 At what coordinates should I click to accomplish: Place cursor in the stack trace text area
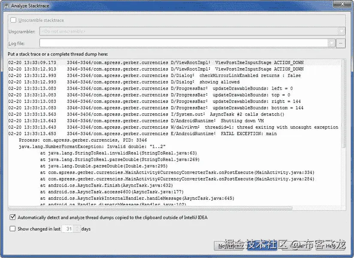(x=172, y=128)
